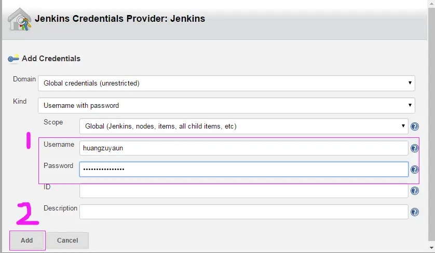Click the Domain label
Viewport: 435px width, 253px height.
pyautogui.click(x=24, y=79)
